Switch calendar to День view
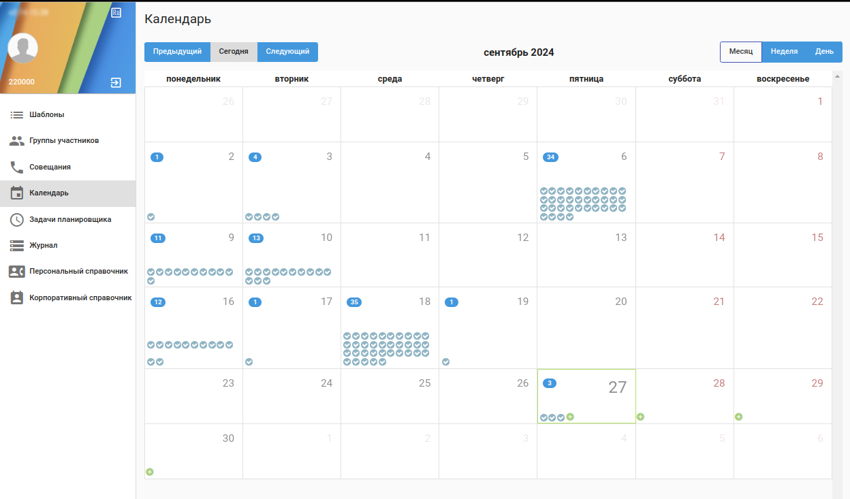This screenshot has height=499, width=850. point(824,52)
